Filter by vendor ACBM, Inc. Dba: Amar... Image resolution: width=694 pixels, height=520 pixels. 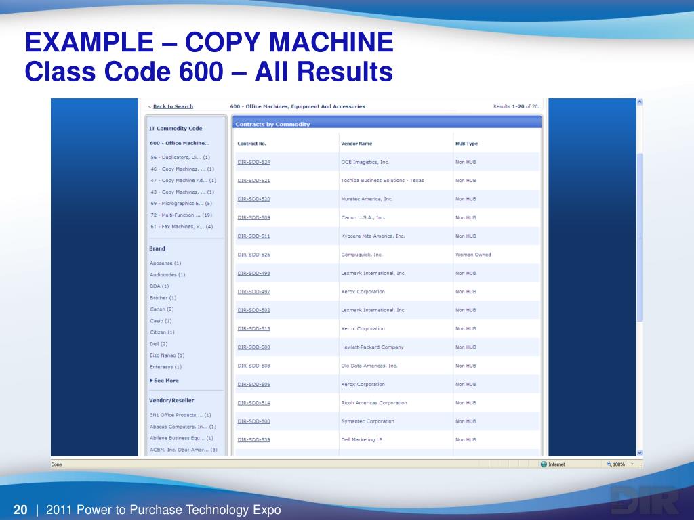pyautogui.click(x=183, y=450)
